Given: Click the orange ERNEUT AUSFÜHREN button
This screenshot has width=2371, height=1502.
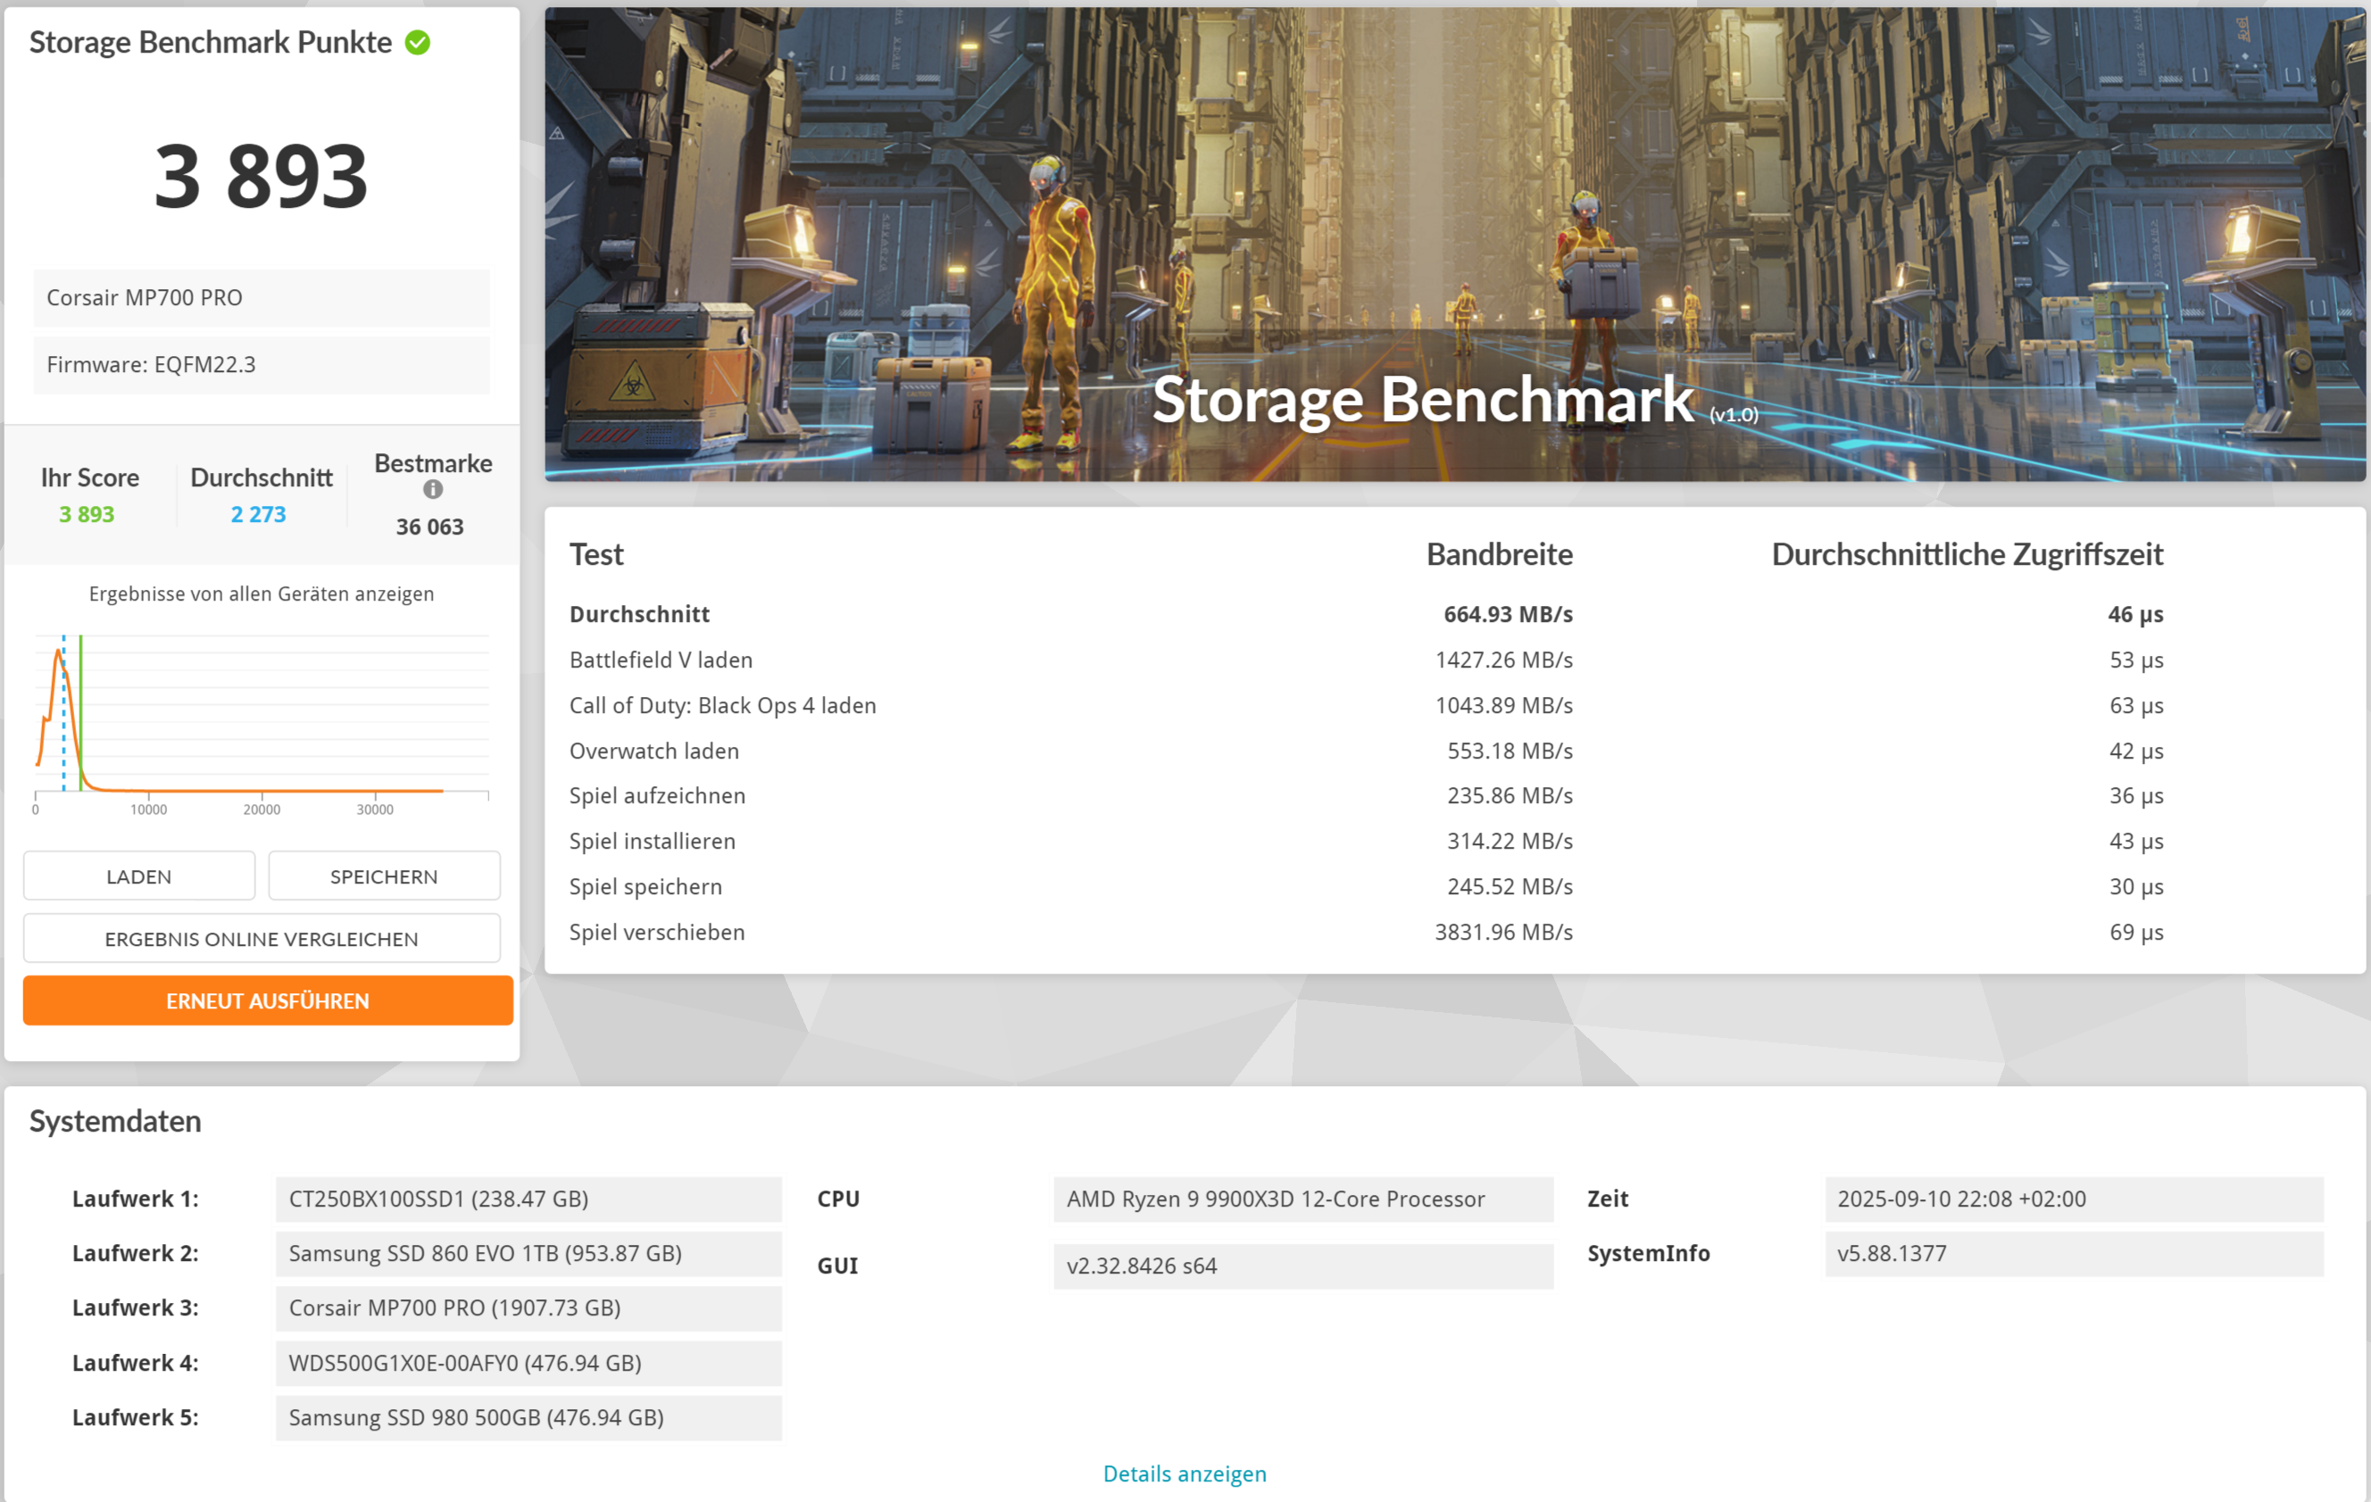Looking at the screenshot, I should pyautogui.click(x=268, y=1000).
